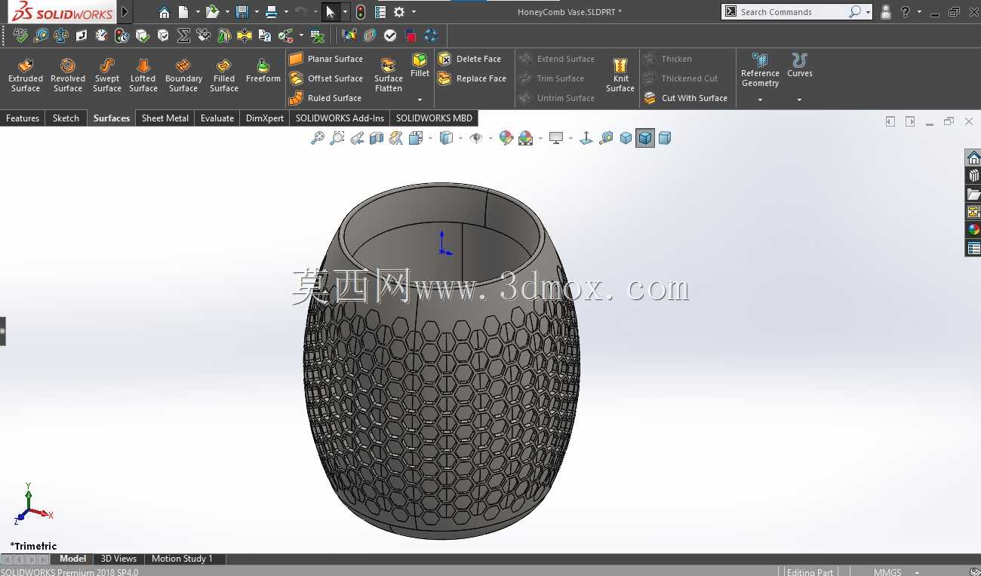Launch the Surface Flatten tool
The height and width of the screenshot is (576, 981).
tap(389, 75)
